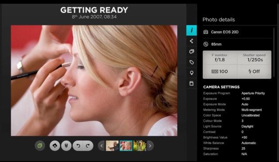Viewport: 279px width, 162px height.
Task: Click the Daylight light source value
Action: click(247, 126)
